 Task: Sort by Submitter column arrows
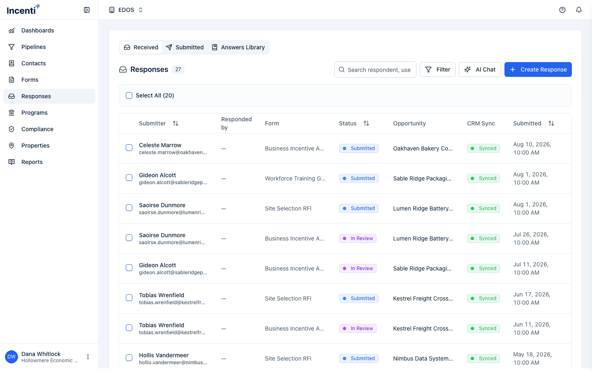pyautogui.click(x=176, y=123)
